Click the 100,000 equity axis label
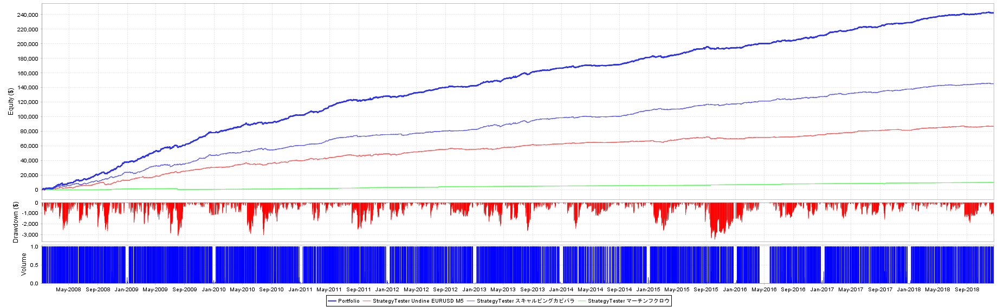Image resolution: width=998 pixels, height=307 pixels. [x=28, y=116]
